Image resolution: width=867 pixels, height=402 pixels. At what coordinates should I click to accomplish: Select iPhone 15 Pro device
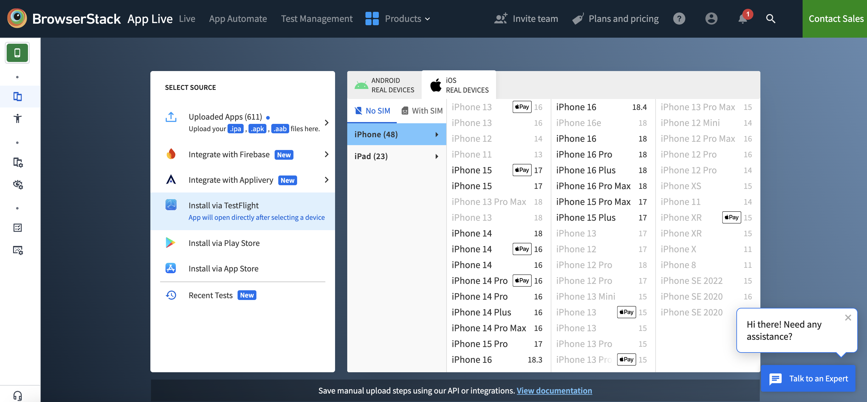(497, 344)
